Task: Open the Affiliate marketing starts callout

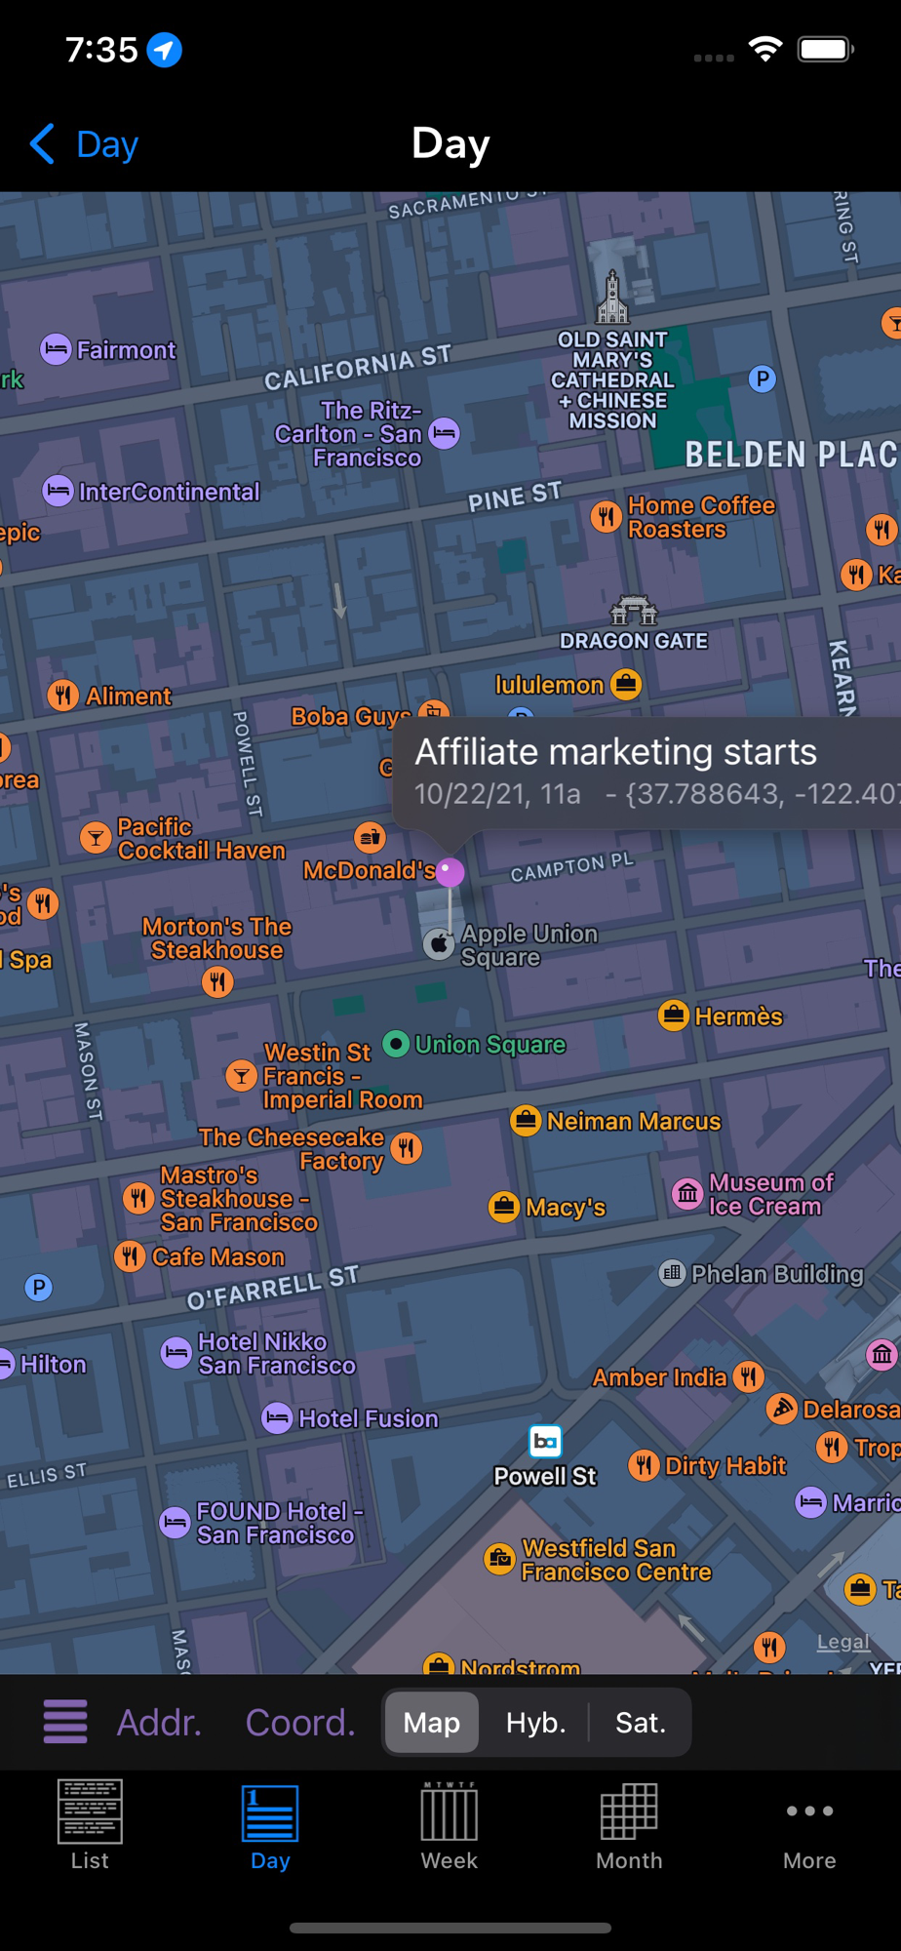Action: click(647, 773)
